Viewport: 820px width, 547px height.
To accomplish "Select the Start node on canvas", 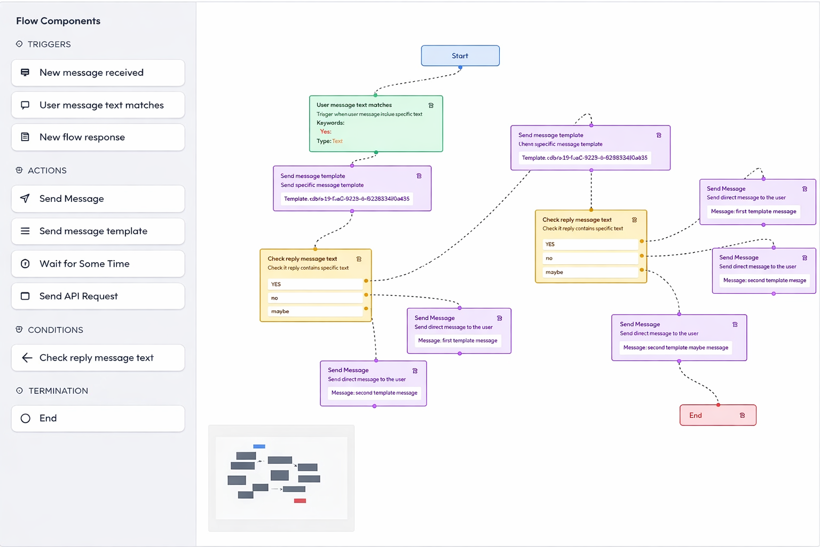I will pos(460,56).
